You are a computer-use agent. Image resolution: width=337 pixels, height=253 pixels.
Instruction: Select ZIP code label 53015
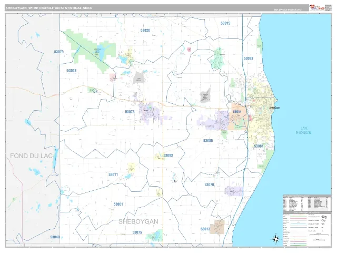225,23
